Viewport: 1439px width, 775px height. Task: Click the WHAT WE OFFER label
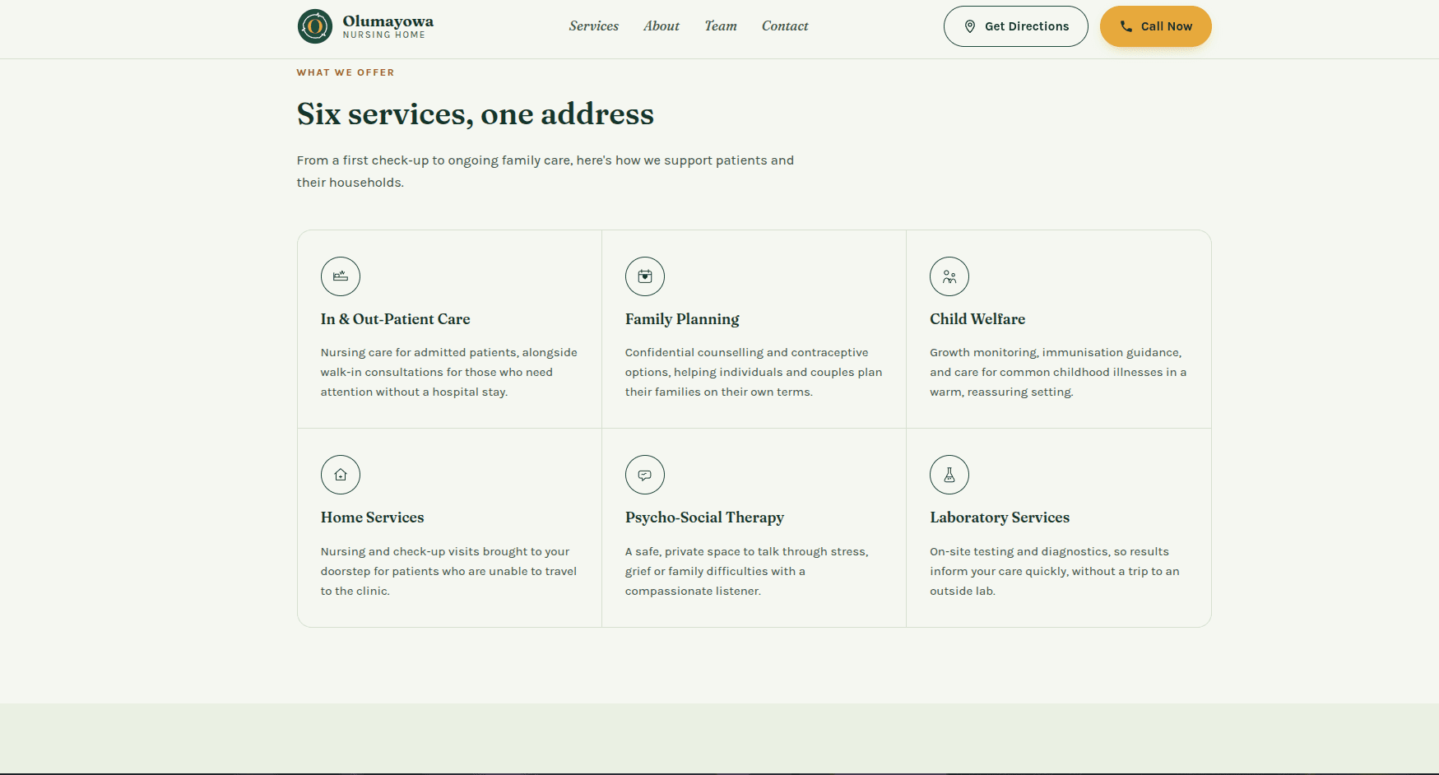click(x=346, y=72)
